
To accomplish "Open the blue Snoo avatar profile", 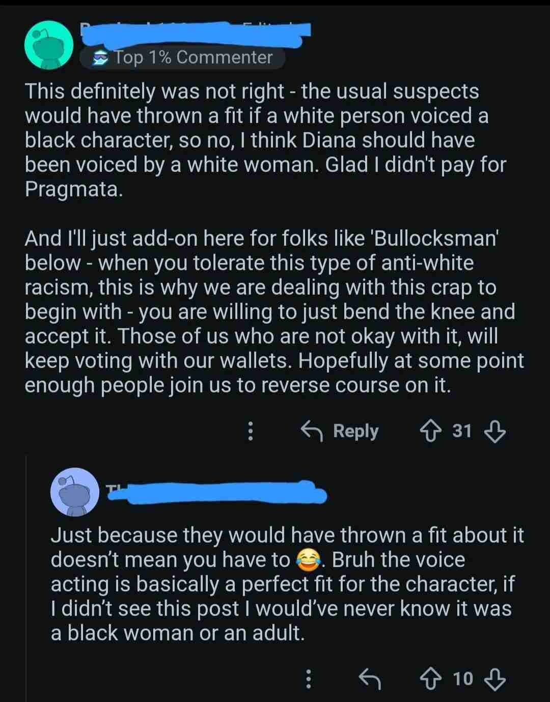I will pos(75,492).
